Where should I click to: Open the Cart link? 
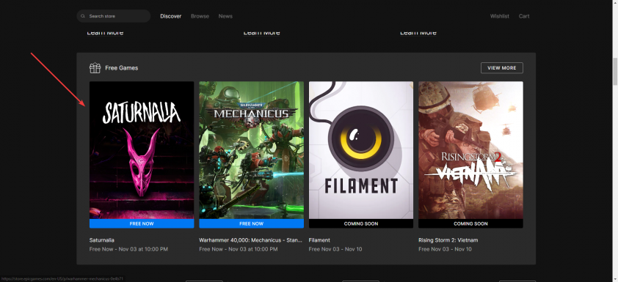coord(524,16)
